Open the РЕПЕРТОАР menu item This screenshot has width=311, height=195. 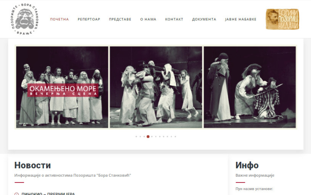tap(89, 19)
